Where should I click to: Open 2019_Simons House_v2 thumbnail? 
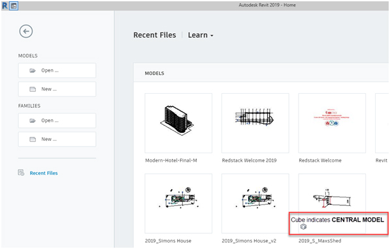tap(255, 203)
